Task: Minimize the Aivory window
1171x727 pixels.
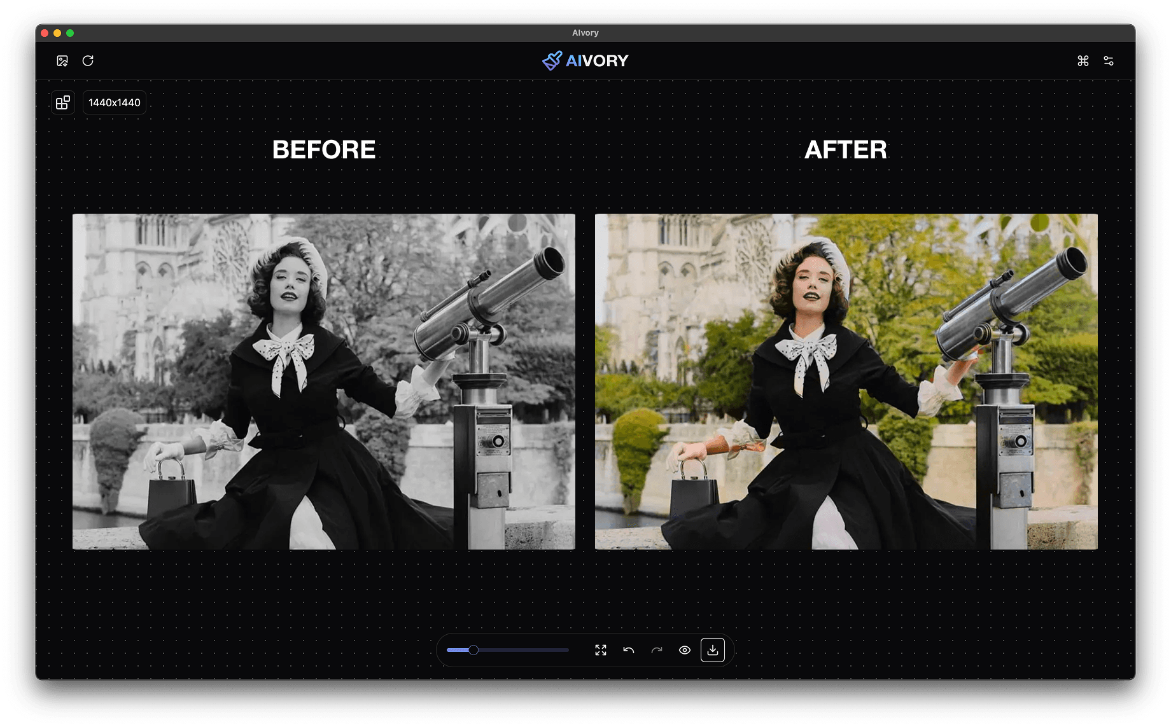Action: click(57, 32)
